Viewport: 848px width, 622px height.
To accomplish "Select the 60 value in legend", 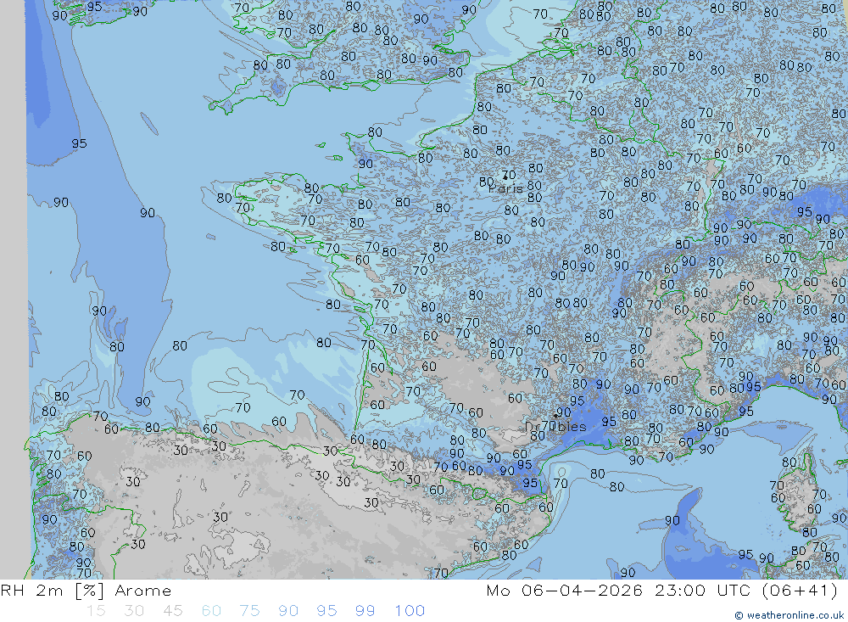I will click(x=211, y=611).
